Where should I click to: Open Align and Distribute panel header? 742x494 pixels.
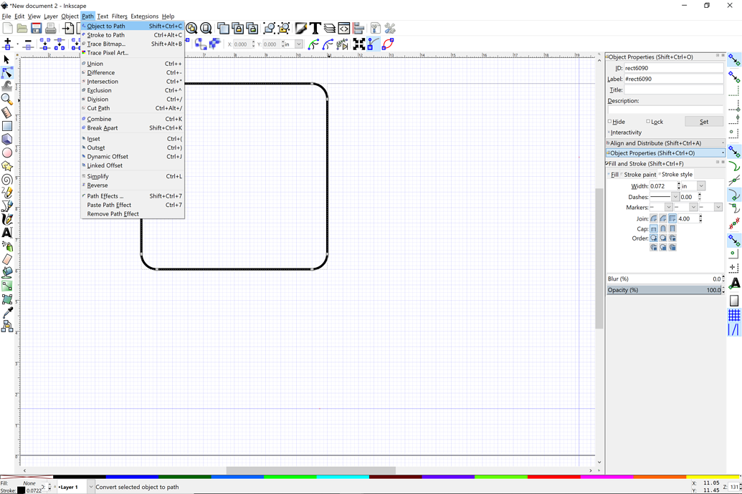point(665,142)
